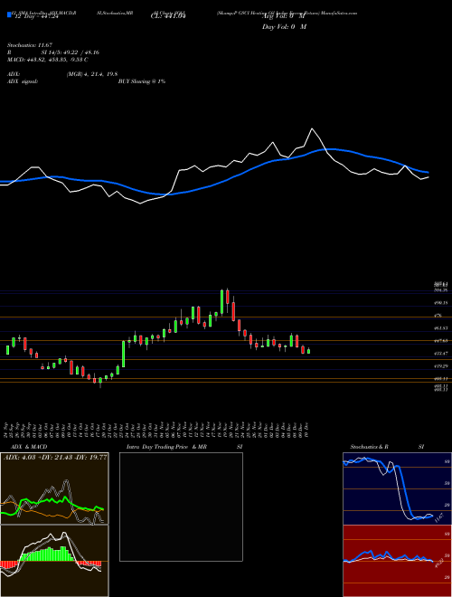
Task: Click the 11.67 value label on stochastics chart
Action: coord(438,517)
